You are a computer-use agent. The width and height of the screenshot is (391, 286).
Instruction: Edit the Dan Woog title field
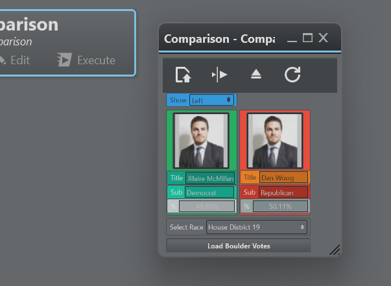pyautogui.click(x=283, y=178)
